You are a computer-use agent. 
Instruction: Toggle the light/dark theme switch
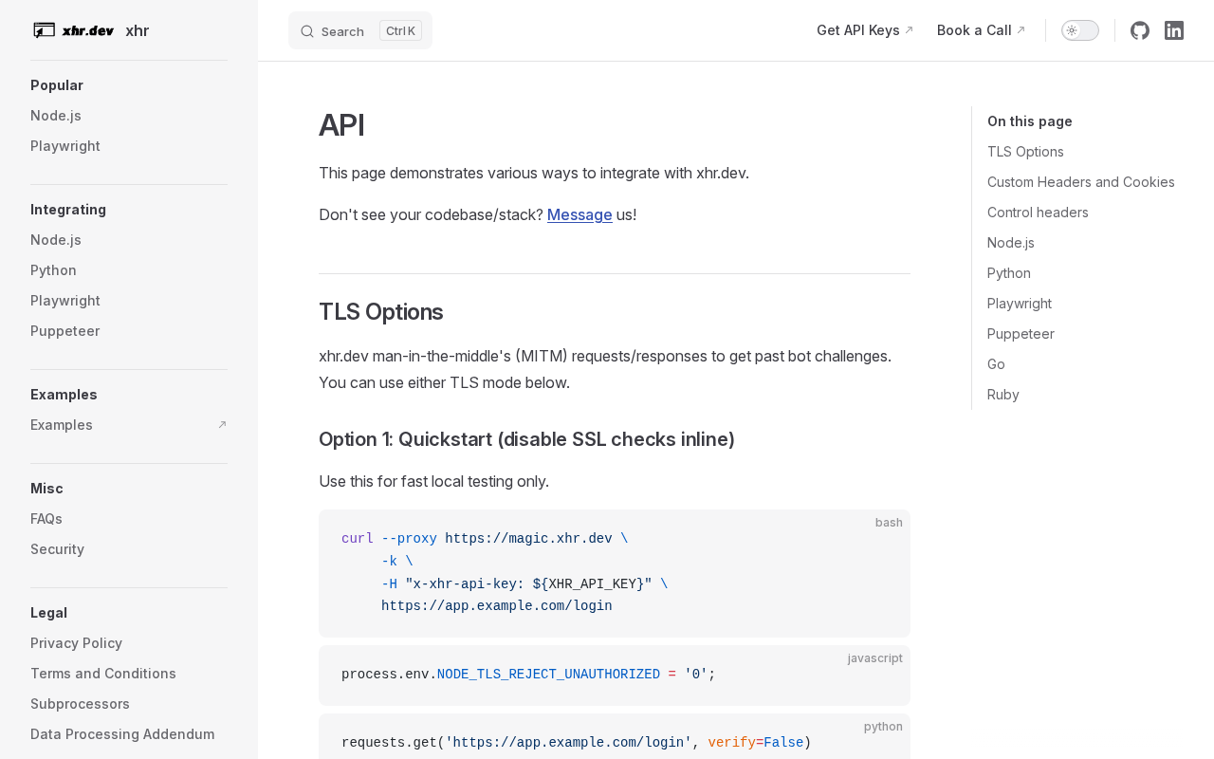pyautogui.click(x=1079, y=30)
